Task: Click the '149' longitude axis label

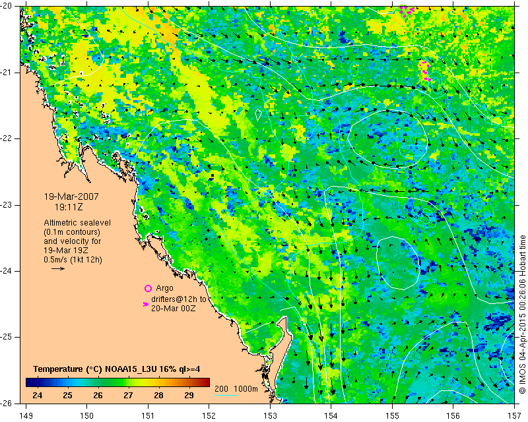Action: (26, 415)
